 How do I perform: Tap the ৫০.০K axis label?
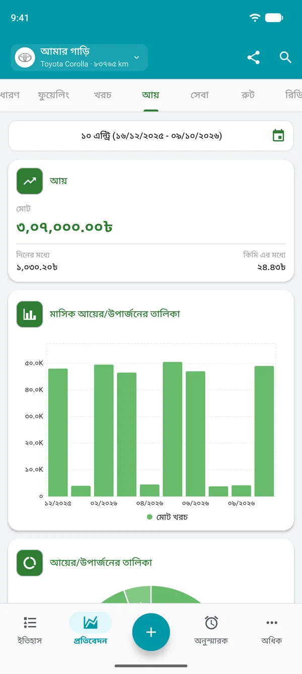pyautogui.click(x=34, y=363)
